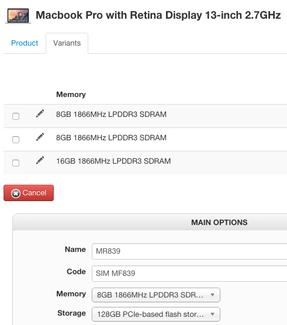
Task: Click the MAIN OPTIONS panel header
Action: 150,222
